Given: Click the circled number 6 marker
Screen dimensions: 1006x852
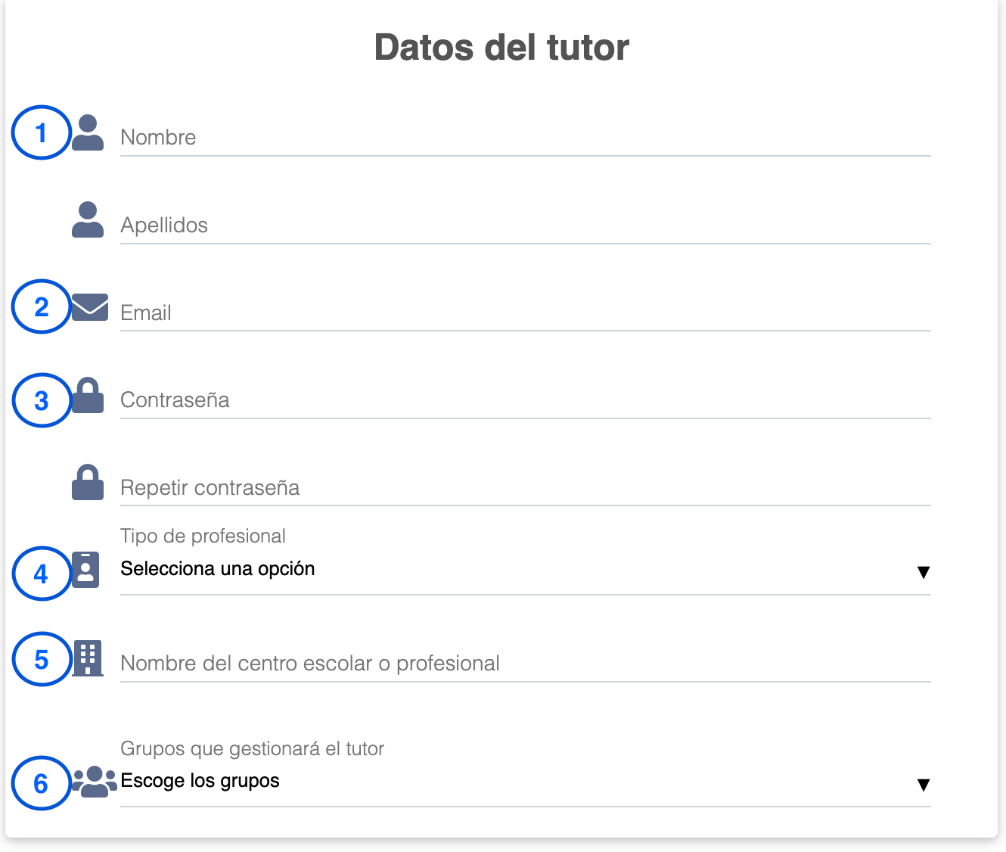Looking at the screenshot, I should tap(41, 783).
